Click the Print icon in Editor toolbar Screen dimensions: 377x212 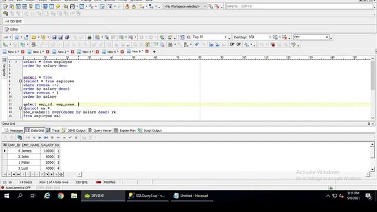(89, 37)
